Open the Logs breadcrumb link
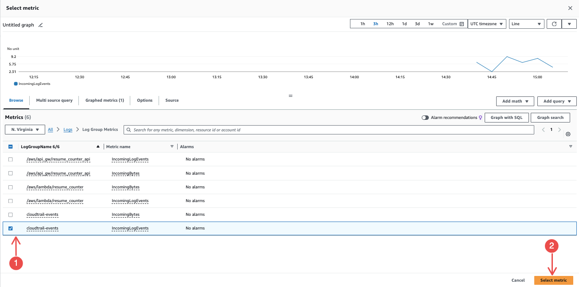The image size is (579, 287). click(68, 129)
